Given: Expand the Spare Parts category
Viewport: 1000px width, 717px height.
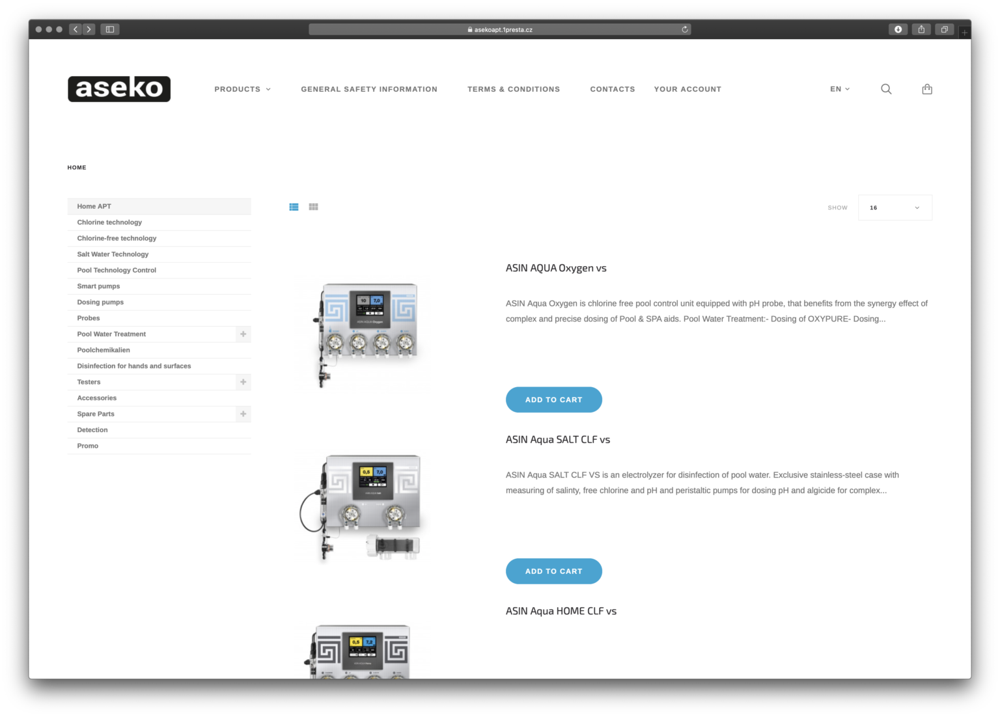Looking at the screenshot, I should pos(243,414).
